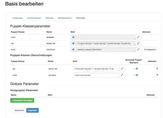This screenshot has height=118, width=163.
Task: Click the motd override template value field
Action: click(x=96, y=75)
